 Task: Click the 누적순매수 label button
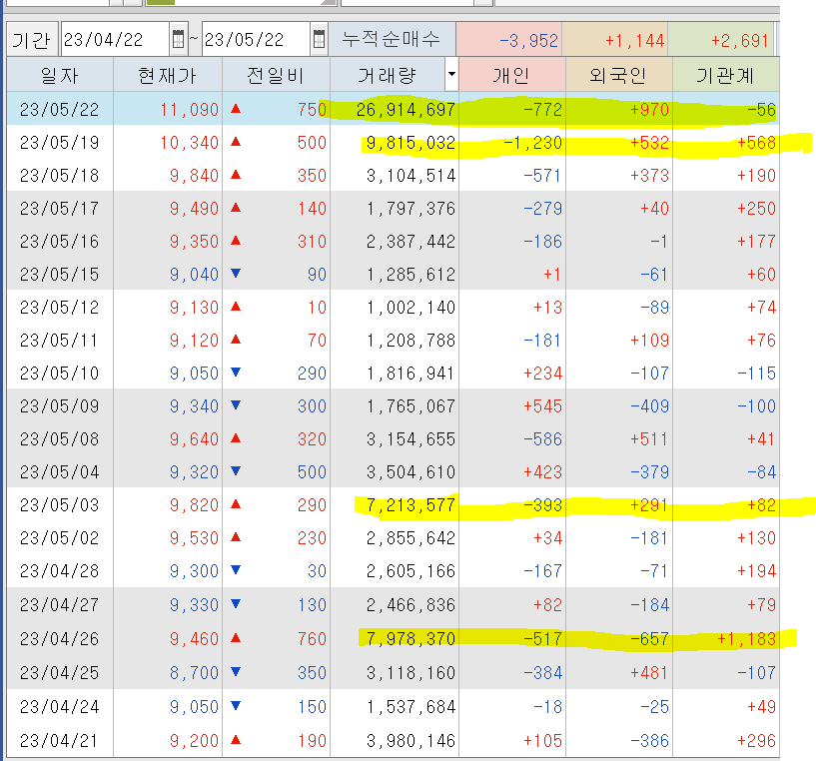(392, 39)
